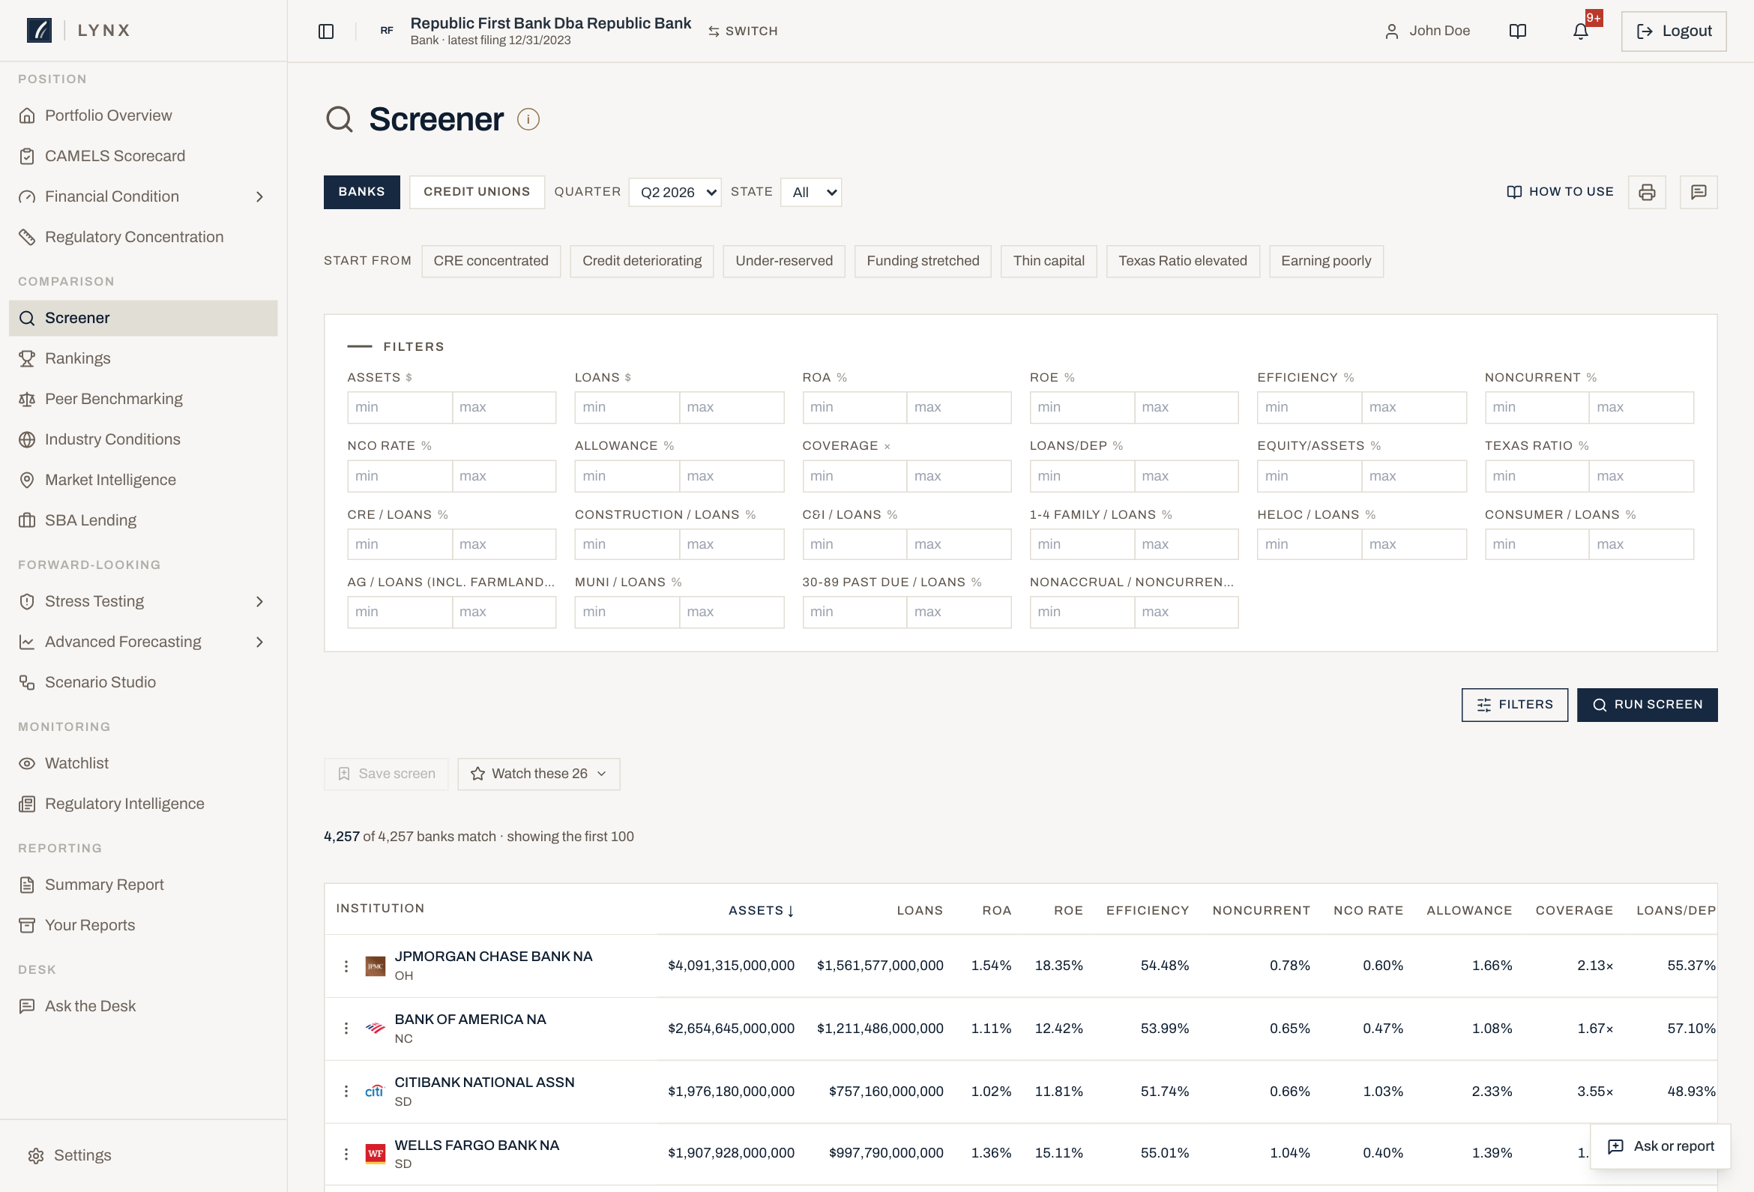The height and width of the screenshot is (1192, 1754).
Task: Apply Under-reserved preset
Action: pos(784,261)
